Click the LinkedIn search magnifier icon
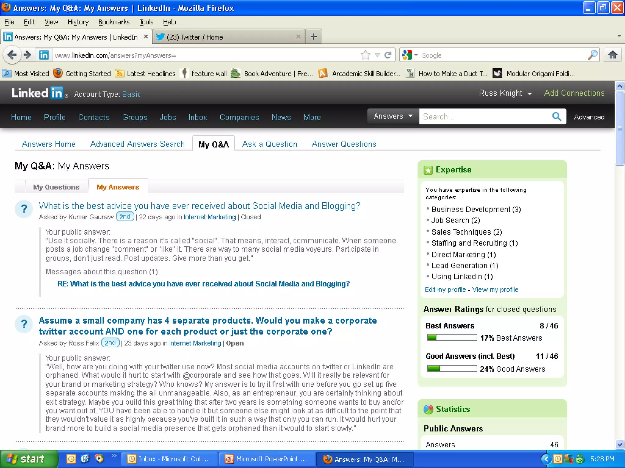Screen dimensions: 625x468 tap(557, 117)
